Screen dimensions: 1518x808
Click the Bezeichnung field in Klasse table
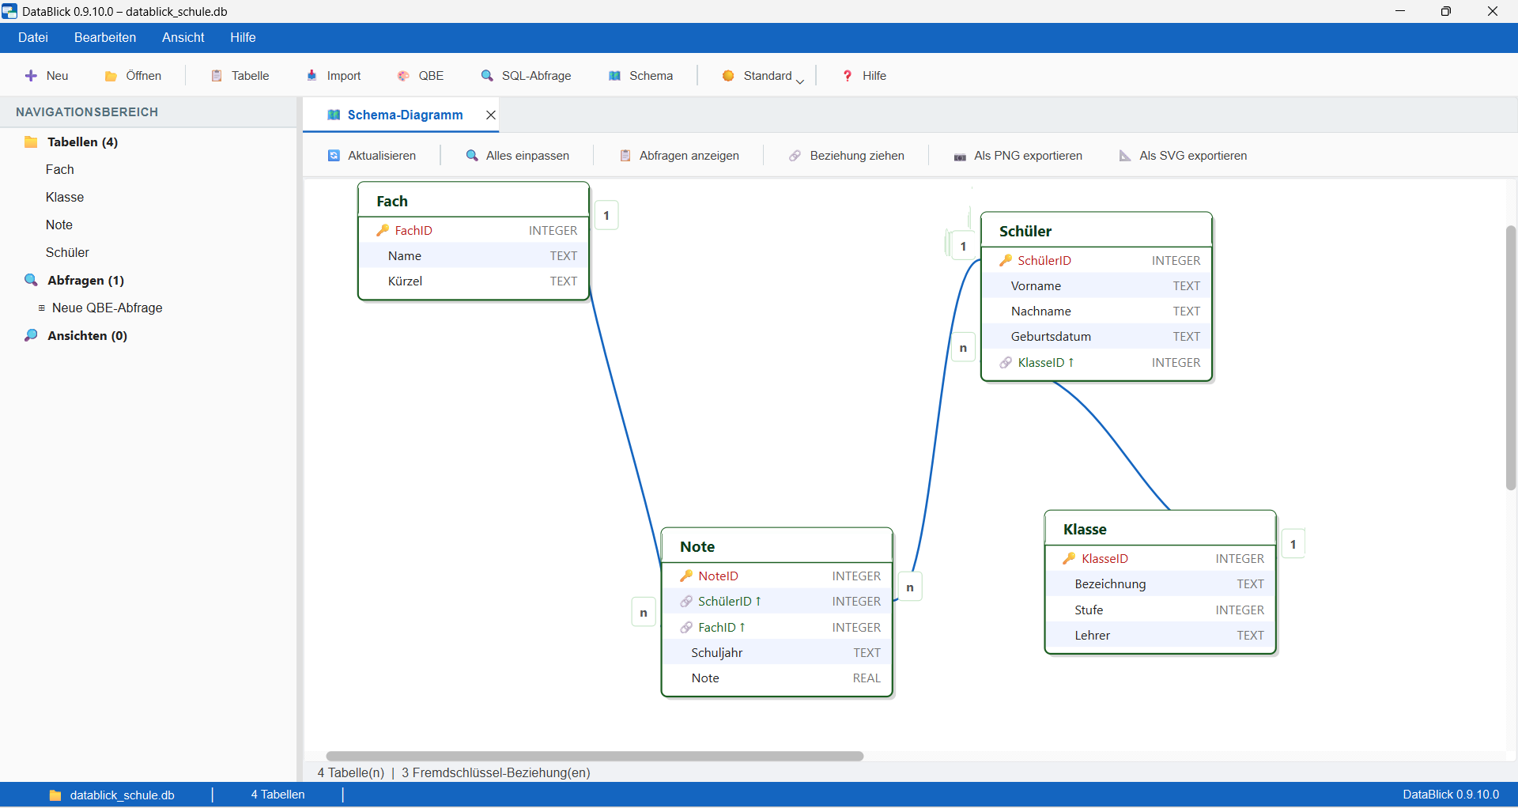tap(1161, 584)
